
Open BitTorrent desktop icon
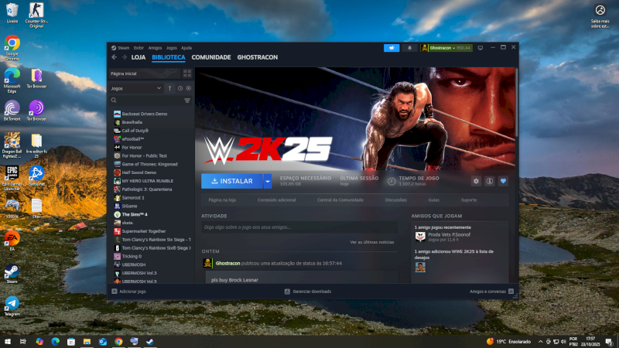(12, 111)
